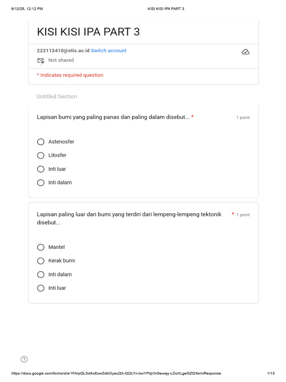Click the first question's 1 point label
The width and height of the screenshot is (286, 382).
pos(243,118)
